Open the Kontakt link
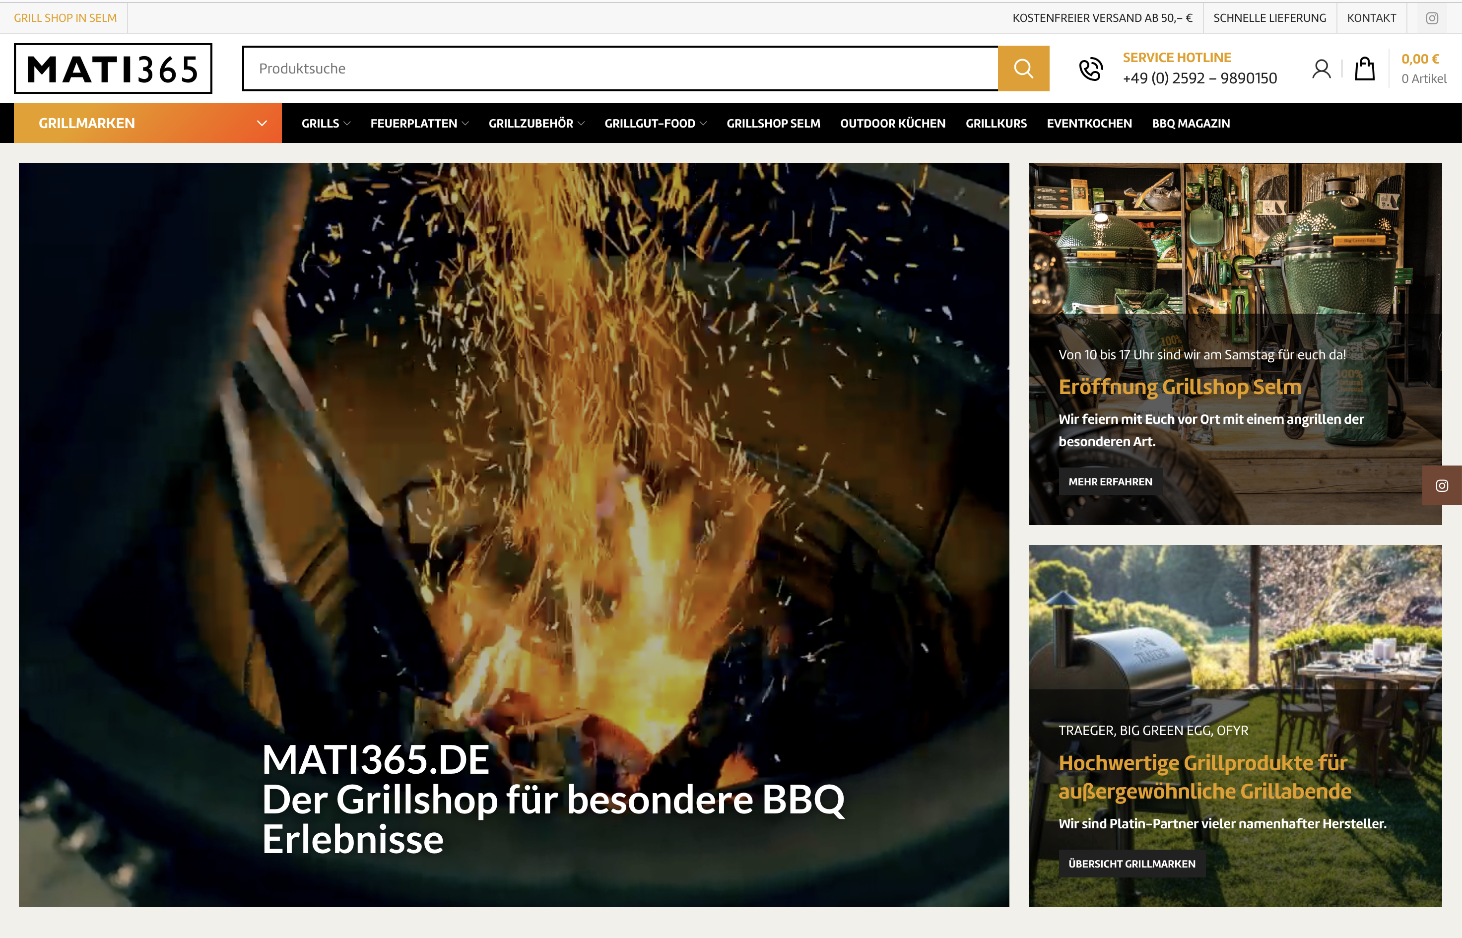 (1371, 18)
